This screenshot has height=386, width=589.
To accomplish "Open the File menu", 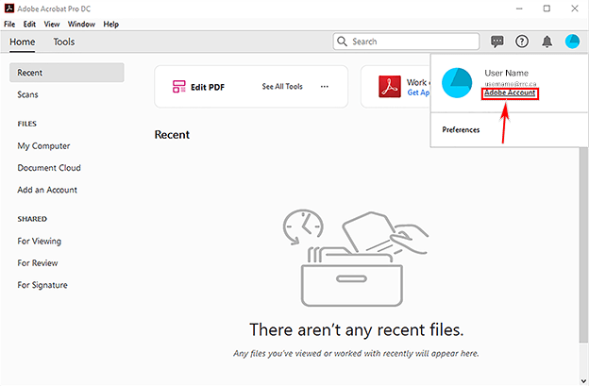I will pos(9,24).
